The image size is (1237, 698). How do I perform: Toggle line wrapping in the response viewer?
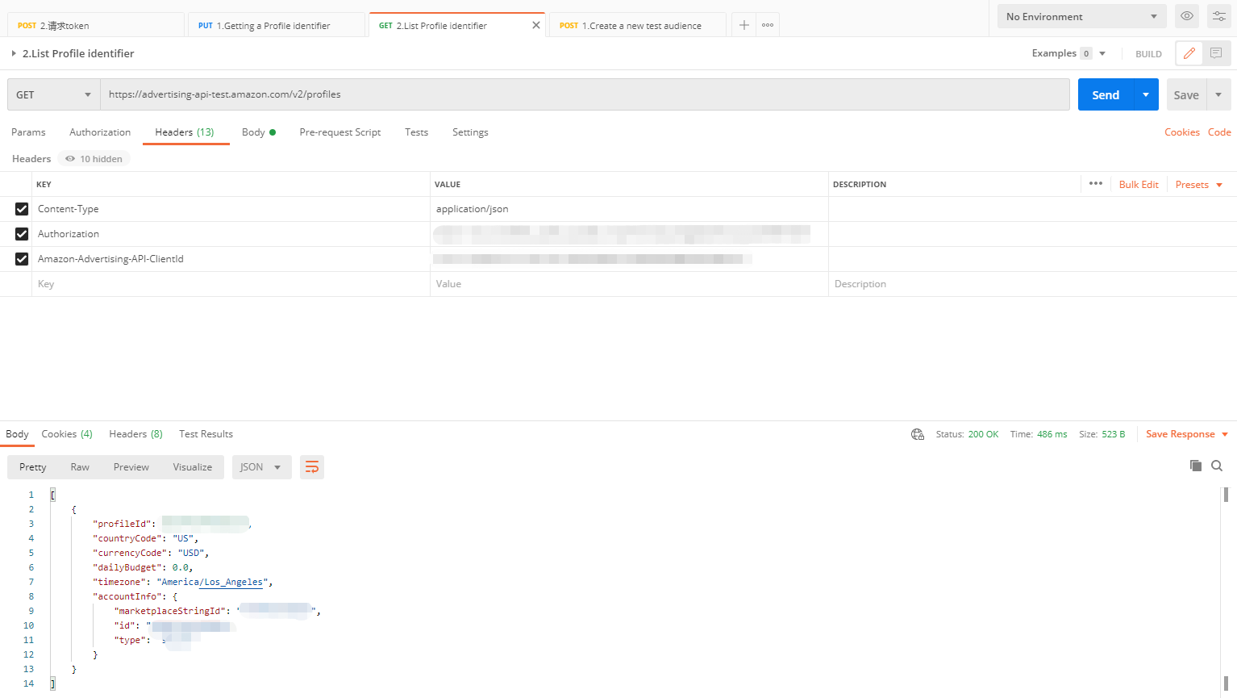point(312,466)
